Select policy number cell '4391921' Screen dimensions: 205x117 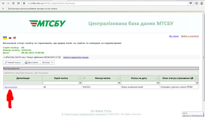click(x=87, y=87)
